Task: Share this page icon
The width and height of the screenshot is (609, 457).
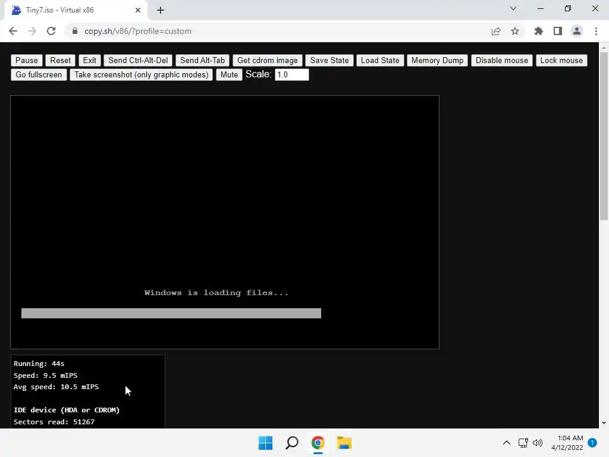Action: pos(496,31)
